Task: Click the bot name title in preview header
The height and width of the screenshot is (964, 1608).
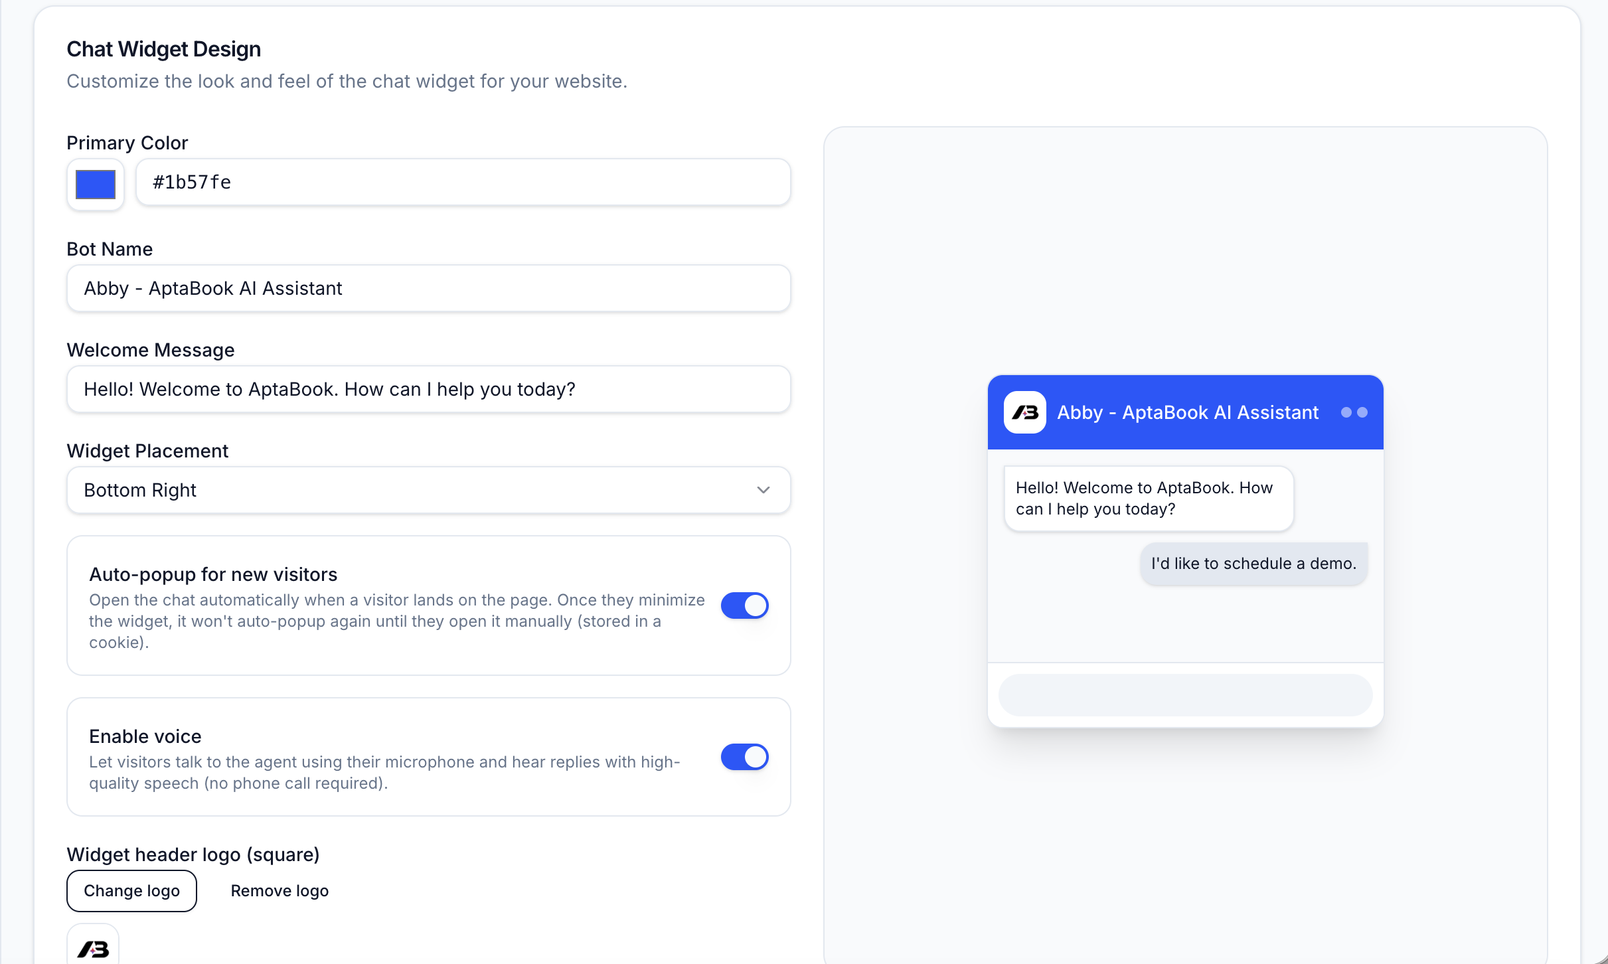Action: 1187,412
